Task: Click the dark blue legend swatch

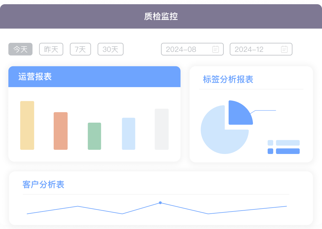Action: pyautogui.click(x=270, y=151)
